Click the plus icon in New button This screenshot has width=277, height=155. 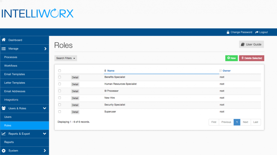click(x=229, y=58)
